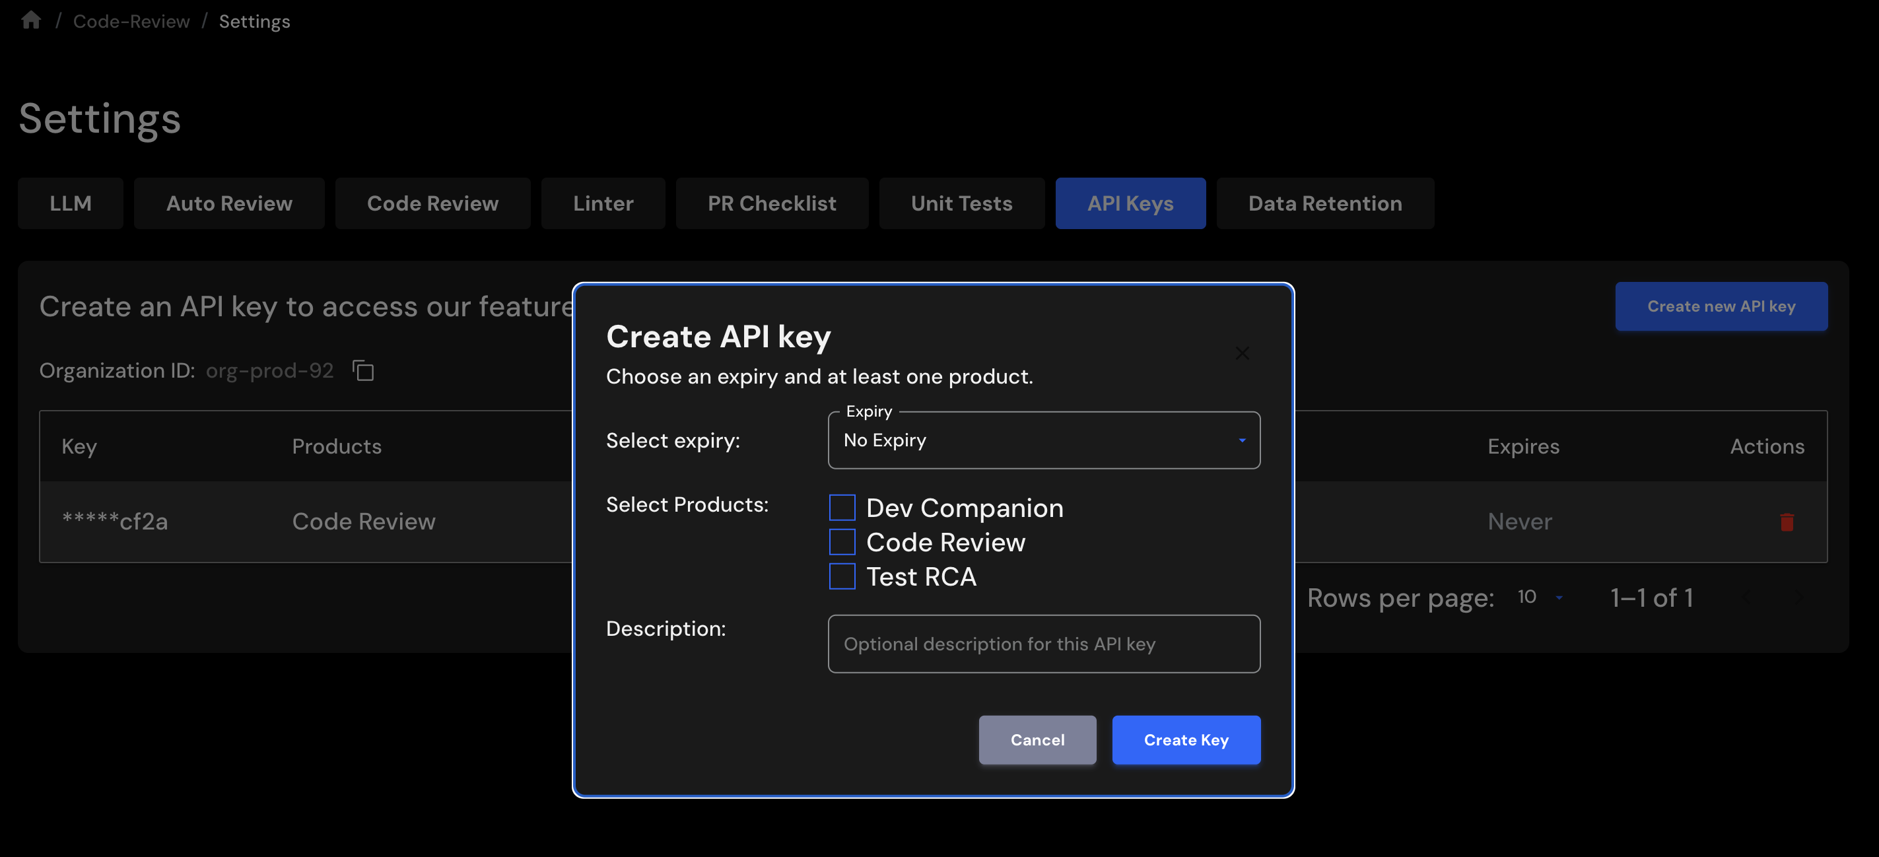Copy the Organization ID to clipboard
1879x857 pixels.
click(363, 370)
